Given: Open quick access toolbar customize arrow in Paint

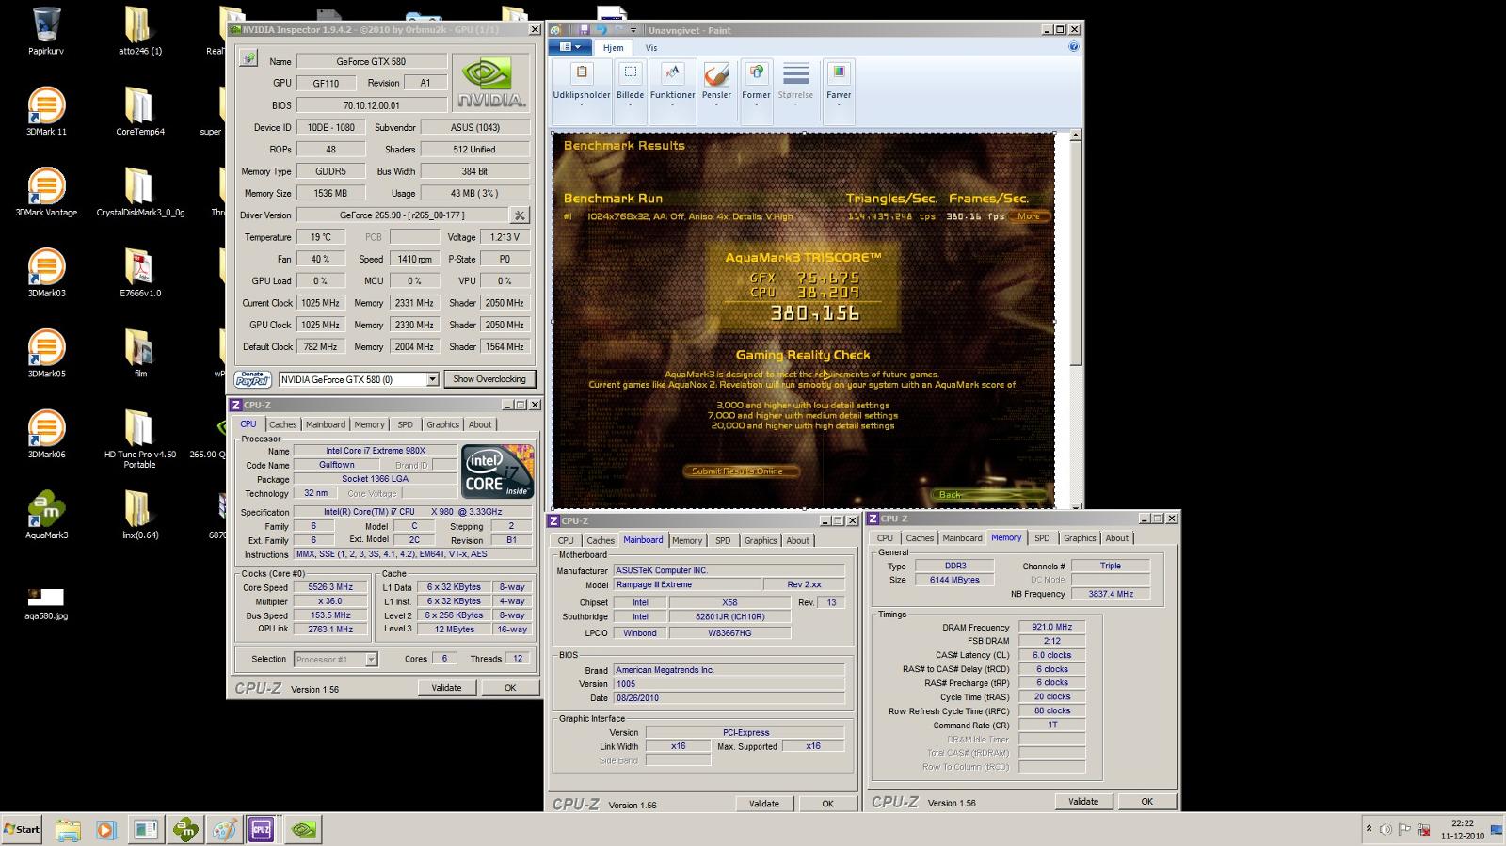Looking at the screenshot, I should [x=633, y=30].
